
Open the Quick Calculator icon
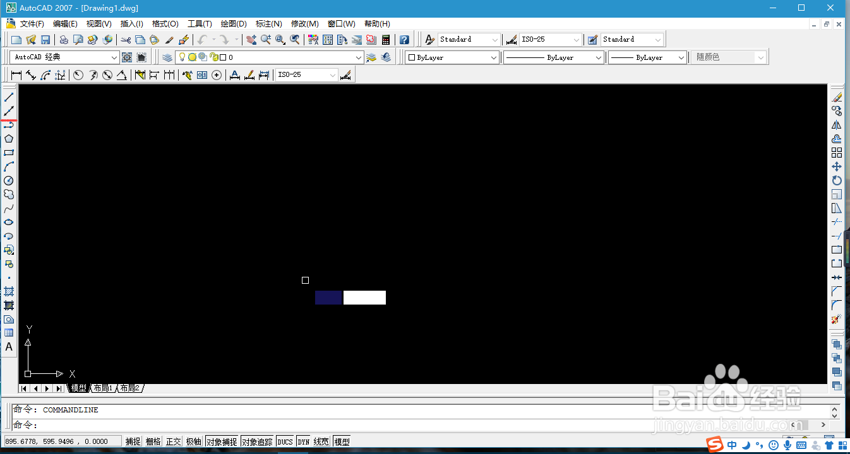(386, 40)
